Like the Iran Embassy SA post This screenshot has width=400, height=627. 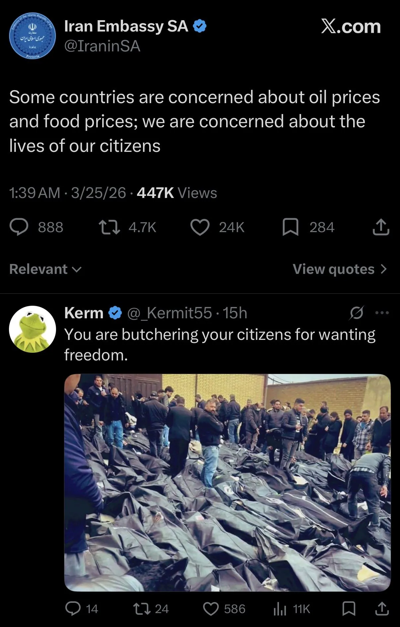200,227
